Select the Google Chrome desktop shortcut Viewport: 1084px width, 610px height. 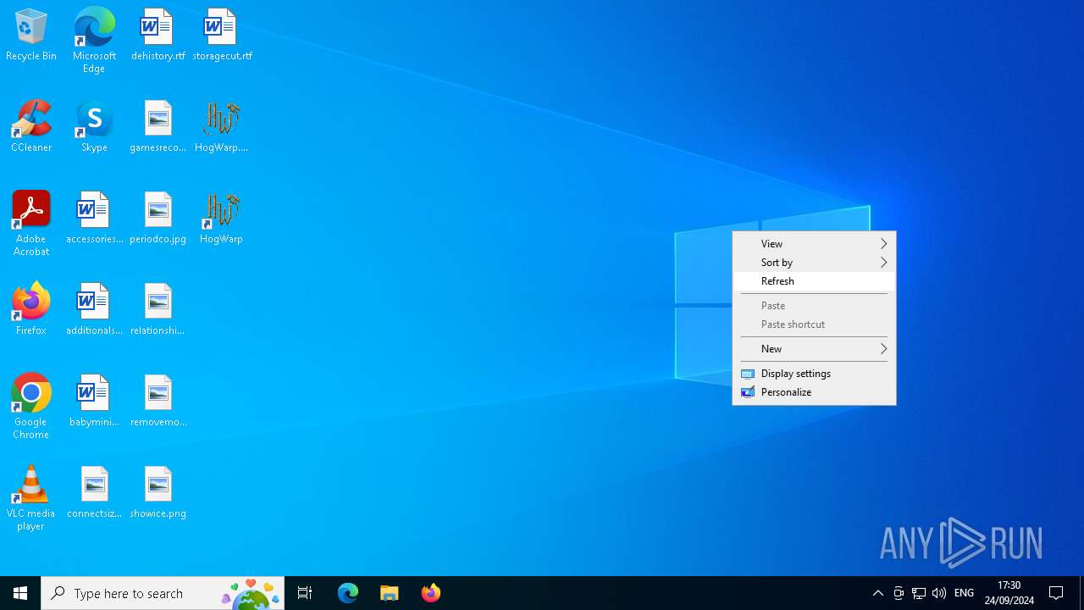click(31, 407)
